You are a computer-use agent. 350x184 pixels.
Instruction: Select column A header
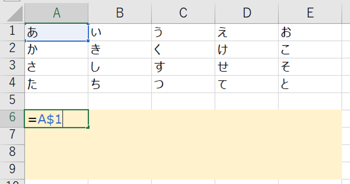point(57,13)
